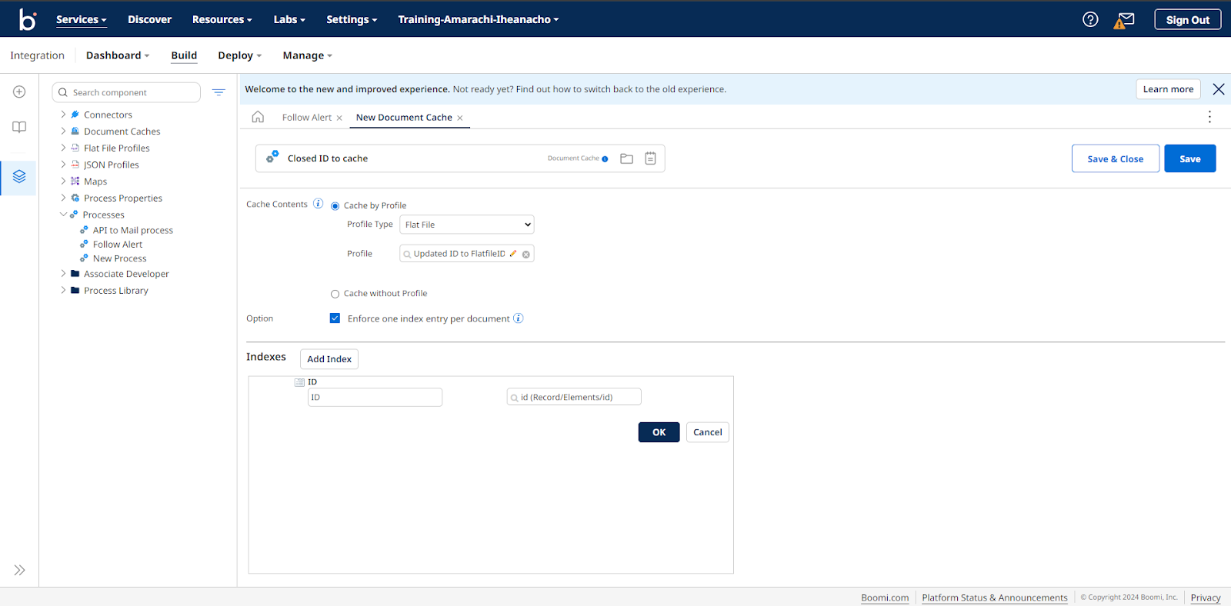The height and width of the screenshot is (606, 1231).
Task: Toggle Enforce one index entry per document checkbox
Action: pyautogui.click(x=335, y=318)
